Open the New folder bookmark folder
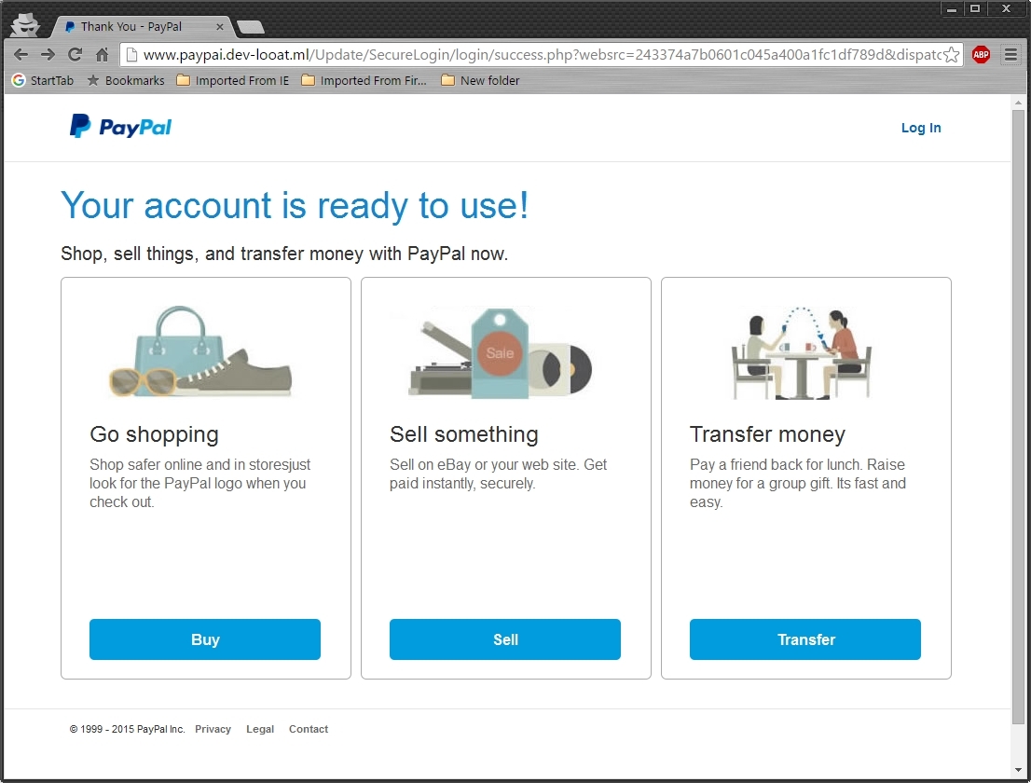The height and width of the screenshot is (783, 1031). pos(480,80)
